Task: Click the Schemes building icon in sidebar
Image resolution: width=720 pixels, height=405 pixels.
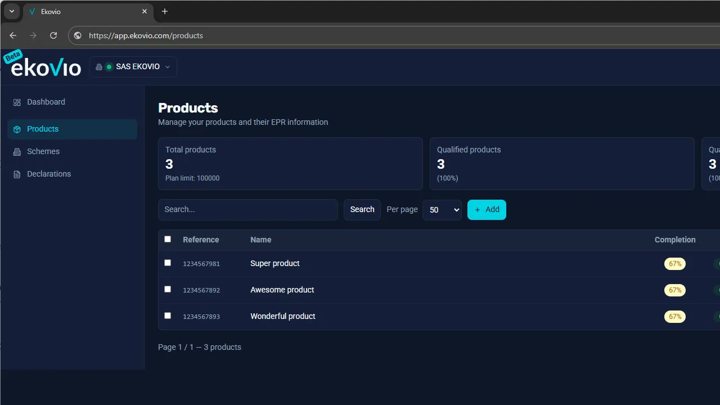Action: pos(17,152)
